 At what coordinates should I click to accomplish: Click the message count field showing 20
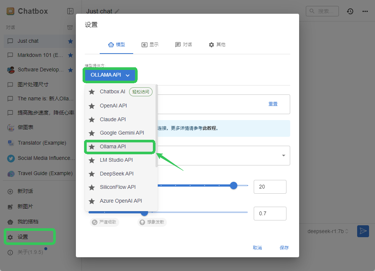[x=270, y=187]
